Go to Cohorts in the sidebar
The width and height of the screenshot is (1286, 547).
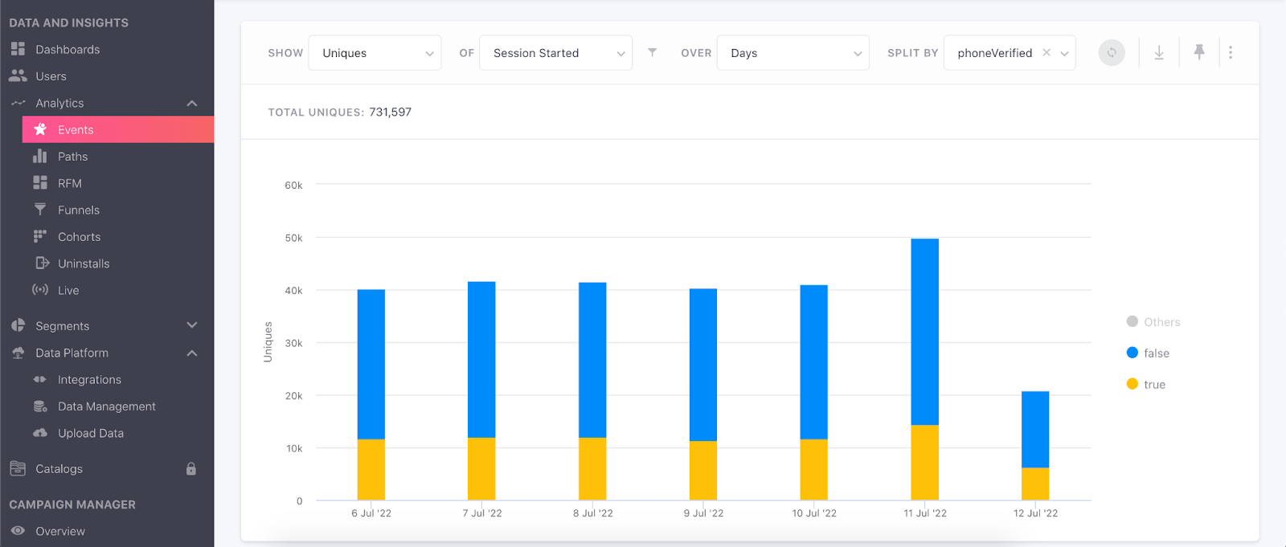tap(79, 237)
